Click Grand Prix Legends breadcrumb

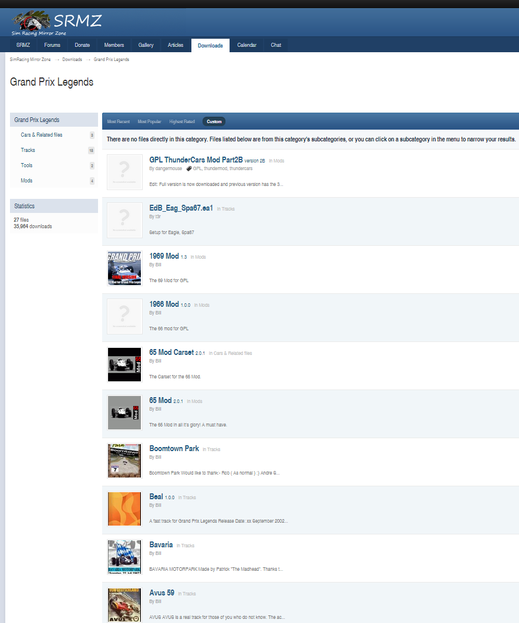[112, 60]
